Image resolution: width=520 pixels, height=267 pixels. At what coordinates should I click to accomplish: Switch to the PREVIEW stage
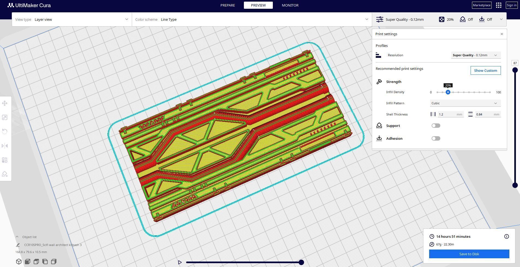[x=258, y=5]
